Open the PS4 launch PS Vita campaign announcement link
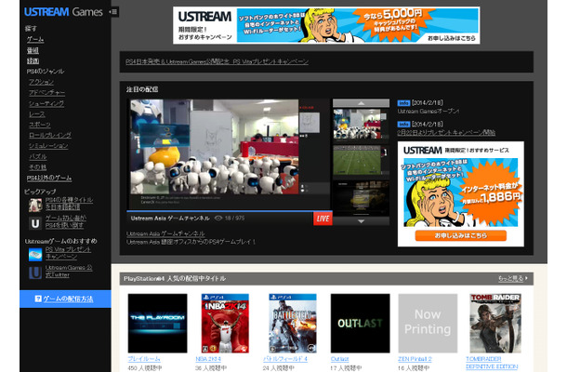567x372 pixels. coord(217,62)
